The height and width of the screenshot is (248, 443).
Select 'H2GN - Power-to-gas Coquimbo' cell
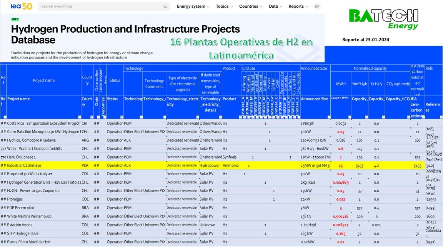tap(44, 191)
